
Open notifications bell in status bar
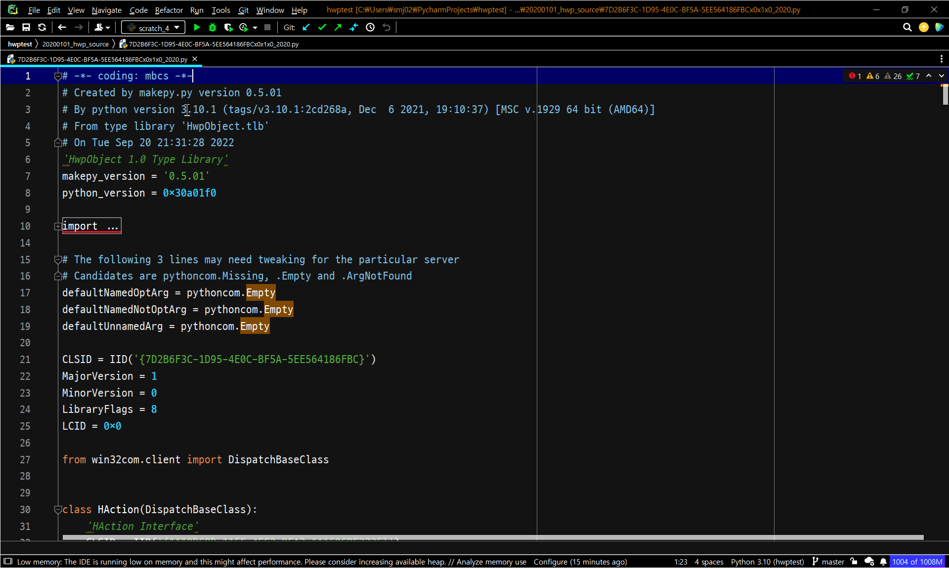point(883,562)
